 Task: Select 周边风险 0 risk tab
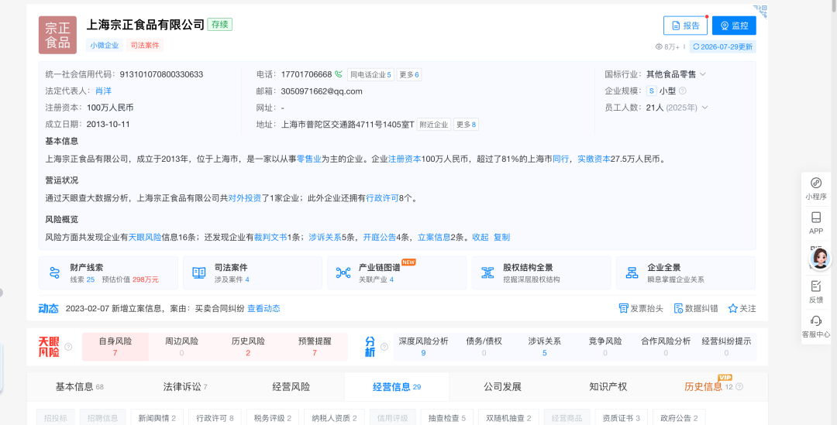pos(181,347)
